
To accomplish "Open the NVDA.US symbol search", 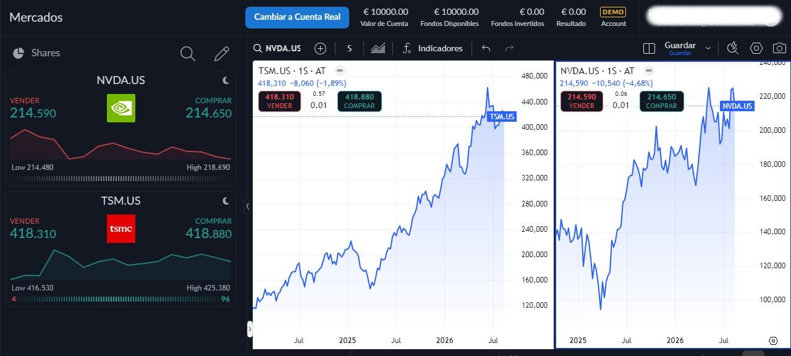I will [x=277, y=48].
